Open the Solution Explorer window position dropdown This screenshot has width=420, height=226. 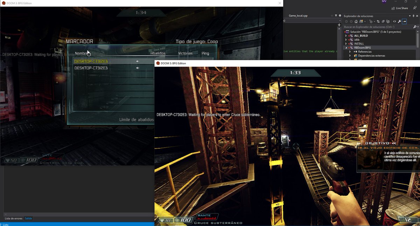coord(410,16)
